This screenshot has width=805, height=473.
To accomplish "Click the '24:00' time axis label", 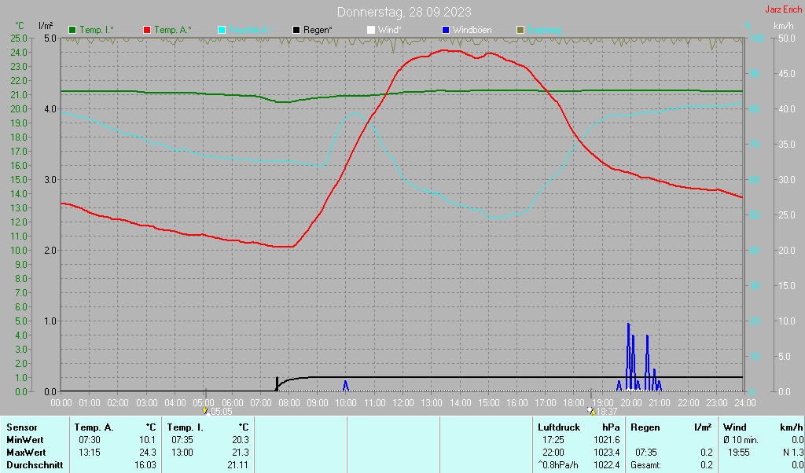I will (745, 403).
